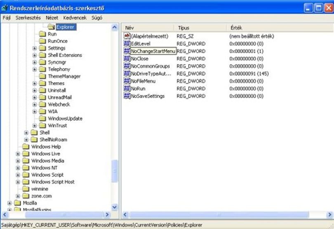334x229 pixels.
Task: Expand the ShellNoRoam key
Action: point(26,140)
